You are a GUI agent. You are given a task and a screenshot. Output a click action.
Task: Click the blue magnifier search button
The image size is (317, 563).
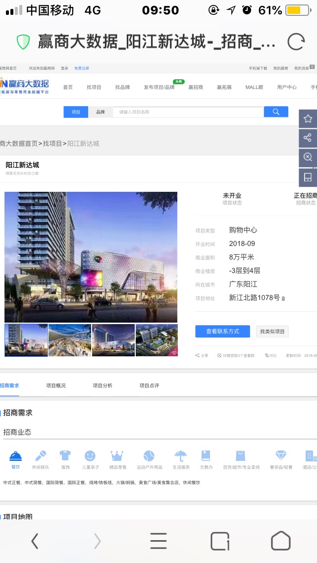point(276,112)
